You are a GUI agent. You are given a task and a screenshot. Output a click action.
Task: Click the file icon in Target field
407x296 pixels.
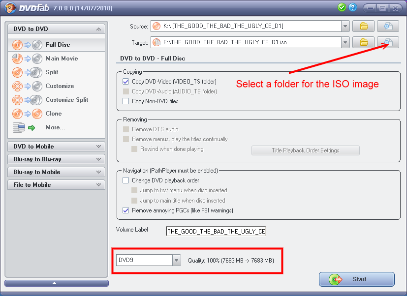tap(157, 42)
